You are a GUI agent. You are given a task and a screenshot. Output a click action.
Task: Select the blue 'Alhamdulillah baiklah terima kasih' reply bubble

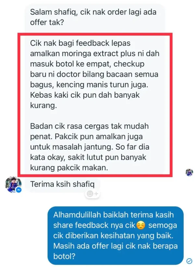[115, 236]
